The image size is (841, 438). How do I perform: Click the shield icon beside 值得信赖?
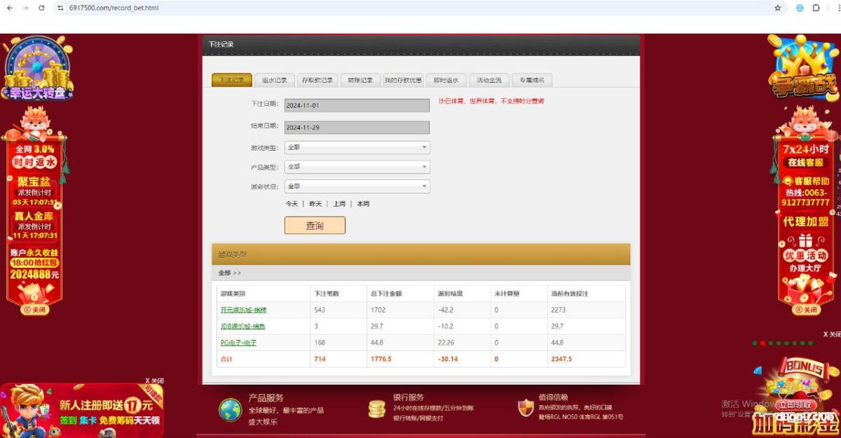526,407
